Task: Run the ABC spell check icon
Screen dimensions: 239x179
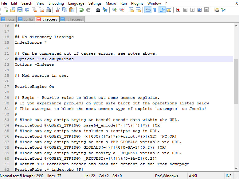Action: pyautogui.click(x=223, y=10)
